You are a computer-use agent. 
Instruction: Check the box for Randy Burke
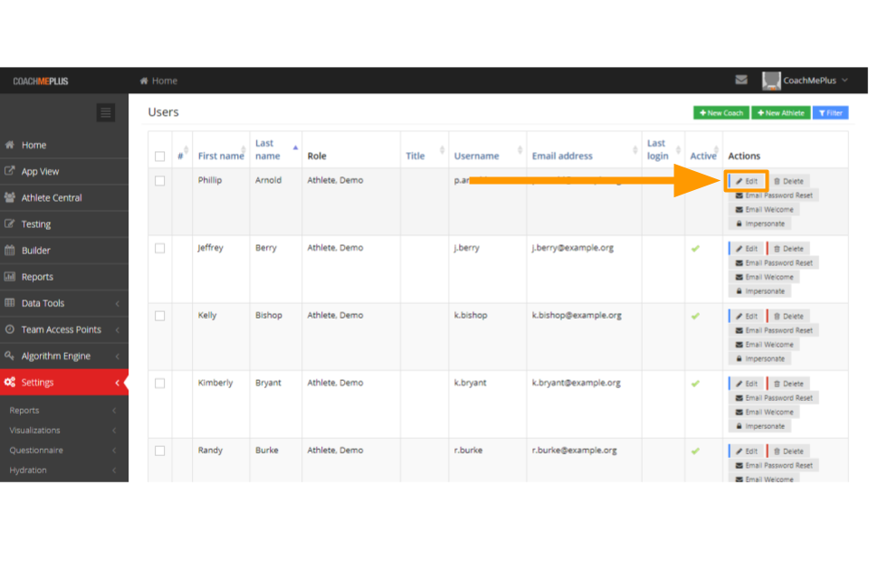159,452
